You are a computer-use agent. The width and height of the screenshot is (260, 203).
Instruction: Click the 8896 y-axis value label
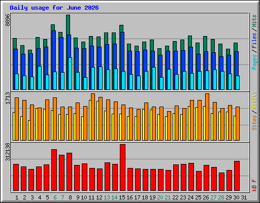tap(8, 20)
